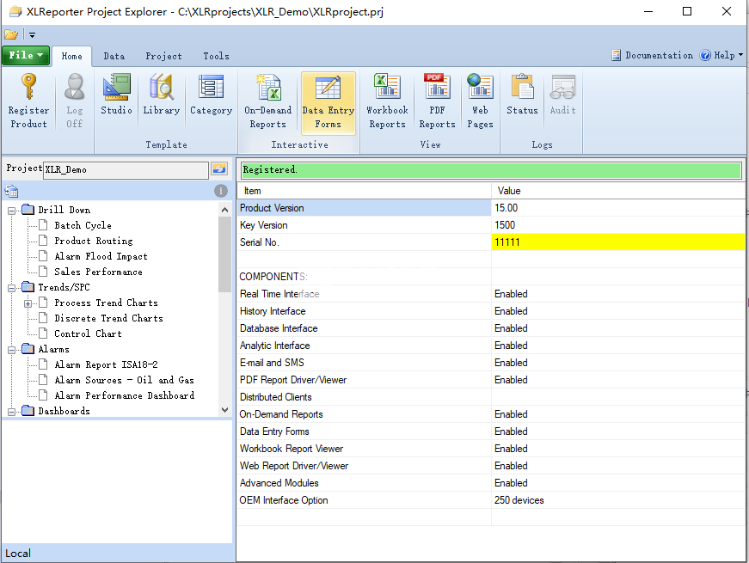Select Alarm Flood Impact report

101,256
